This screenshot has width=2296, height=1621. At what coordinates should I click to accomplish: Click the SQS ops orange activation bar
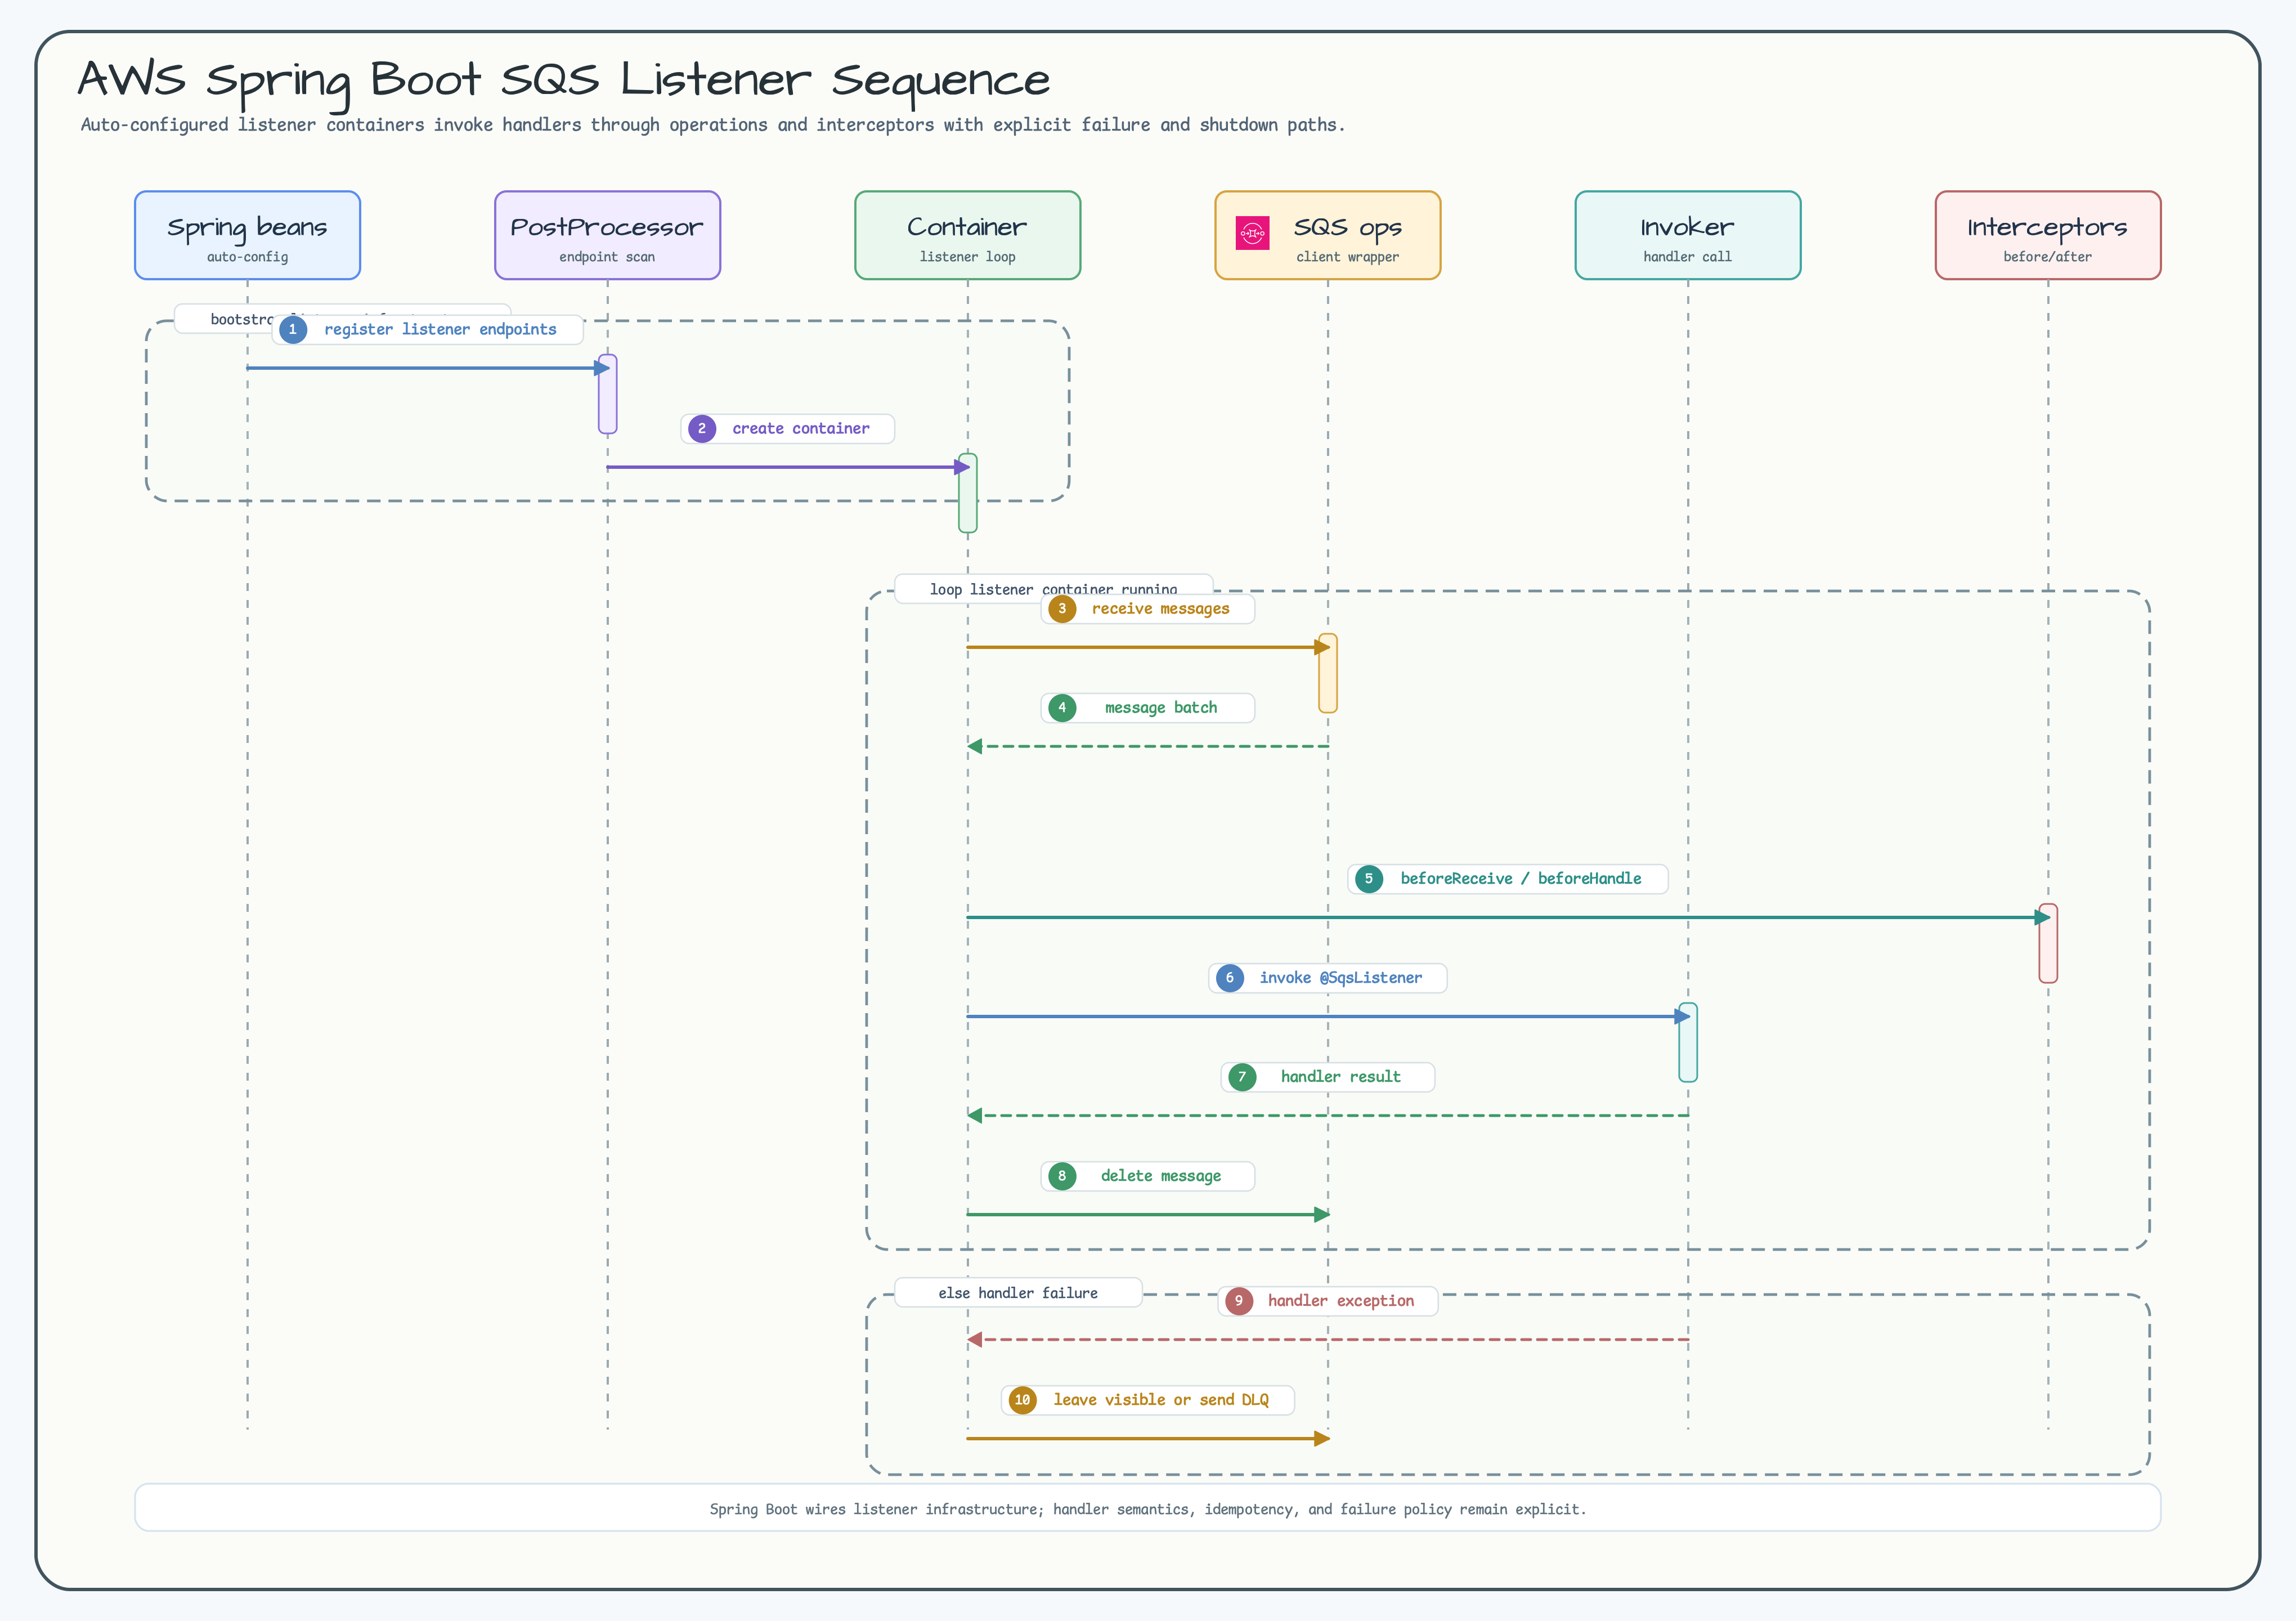(x=1328, y=673)
